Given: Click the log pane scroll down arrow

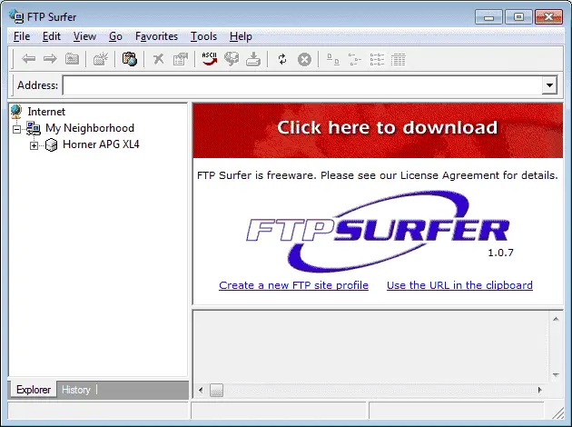Looking at the screenshot, I should [x=556, y=375].
